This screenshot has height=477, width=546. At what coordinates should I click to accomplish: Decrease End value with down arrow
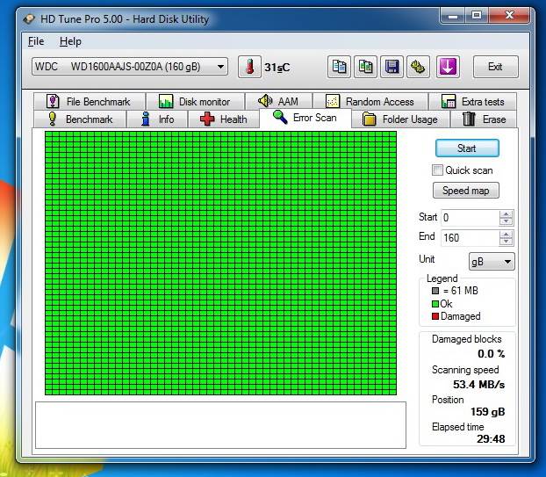click(506, 242)
